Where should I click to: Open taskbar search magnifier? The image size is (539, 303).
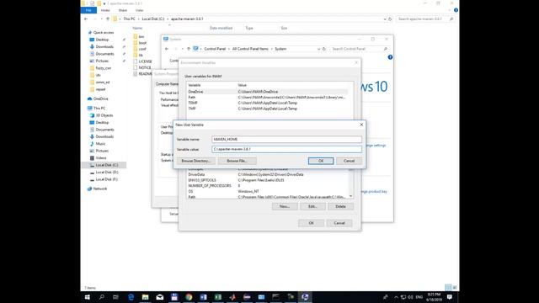pos(102,297)
